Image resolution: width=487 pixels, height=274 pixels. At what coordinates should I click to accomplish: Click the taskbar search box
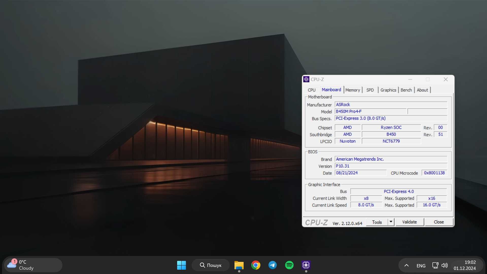tap(211, 265)
